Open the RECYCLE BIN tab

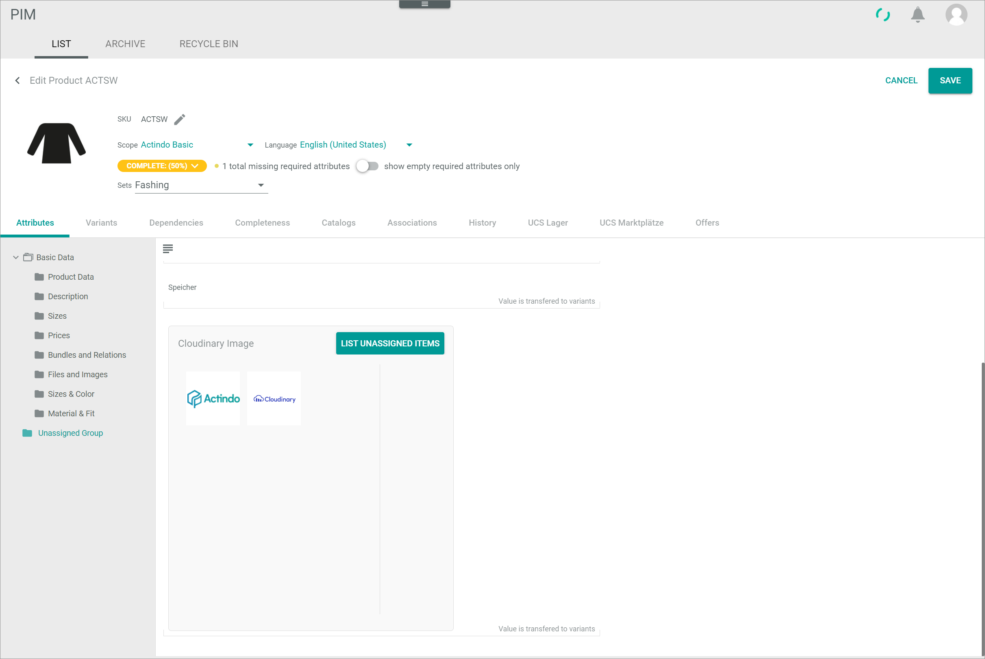click(209, 44)
